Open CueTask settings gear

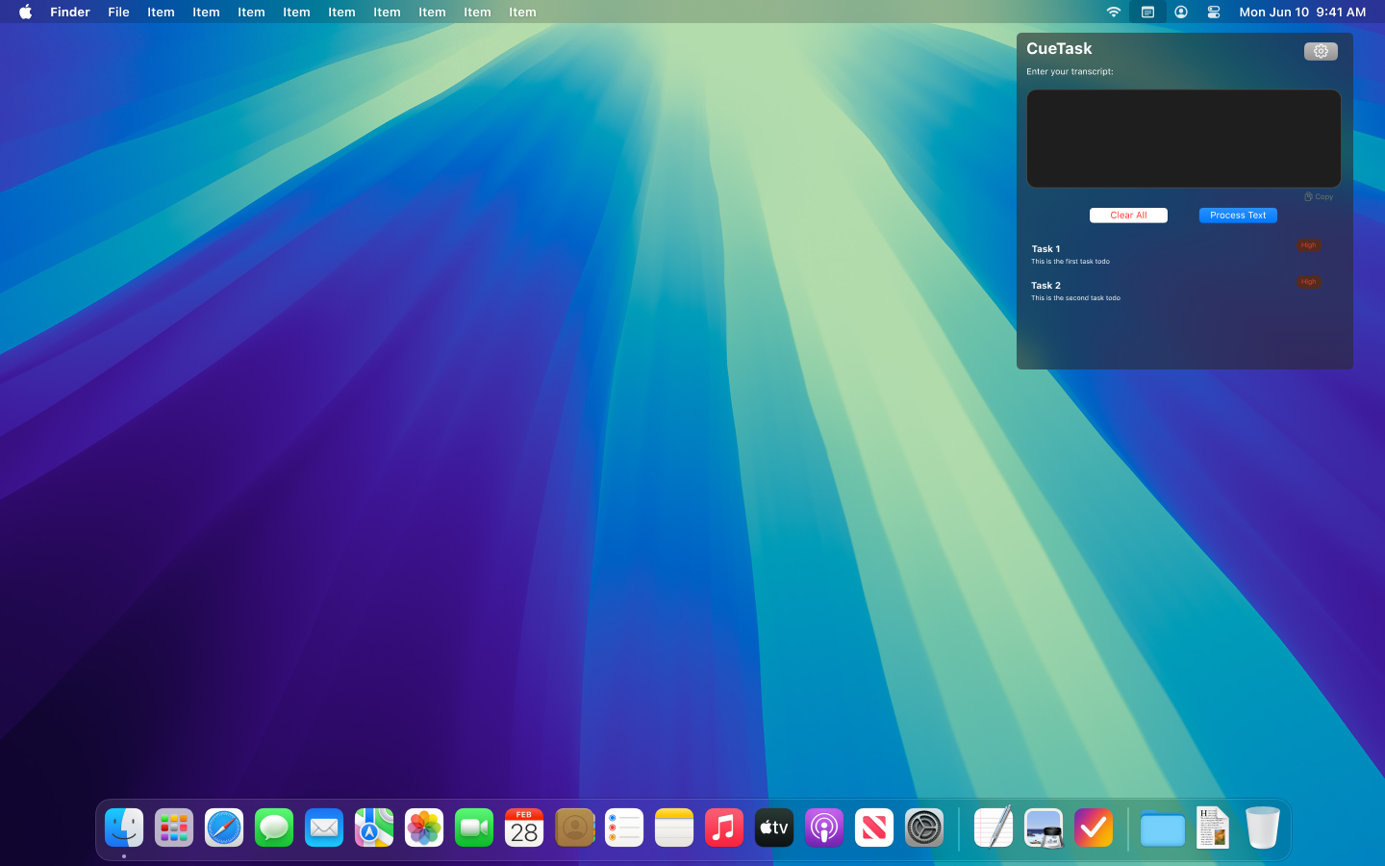[x=1320, y=51]
